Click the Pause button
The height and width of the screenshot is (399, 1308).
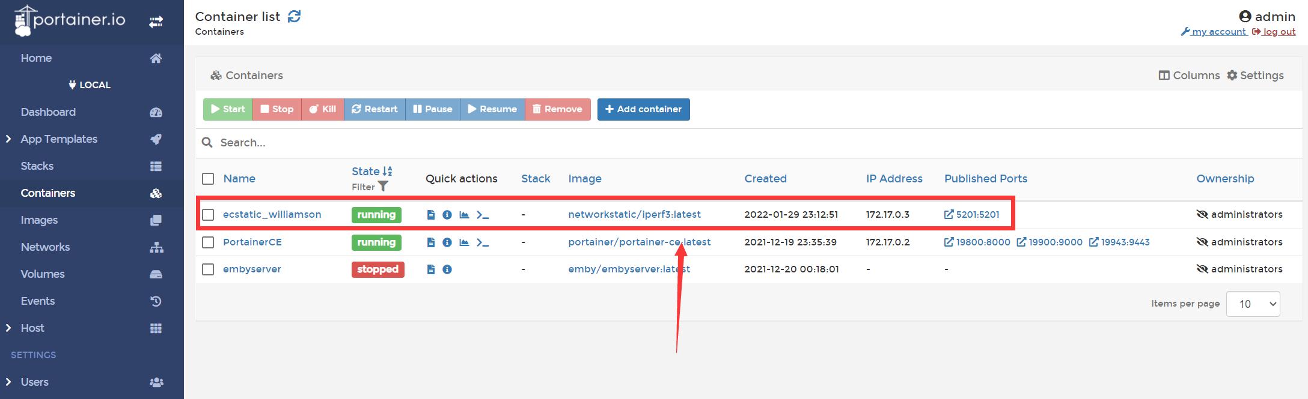click(433, 109)
